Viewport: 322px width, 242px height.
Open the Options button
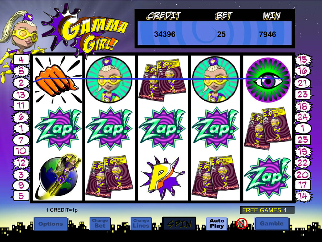tap(51, 224)
